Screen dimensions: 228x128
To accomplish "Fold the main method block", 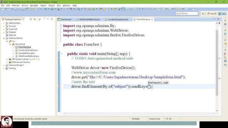I will 62,54.
